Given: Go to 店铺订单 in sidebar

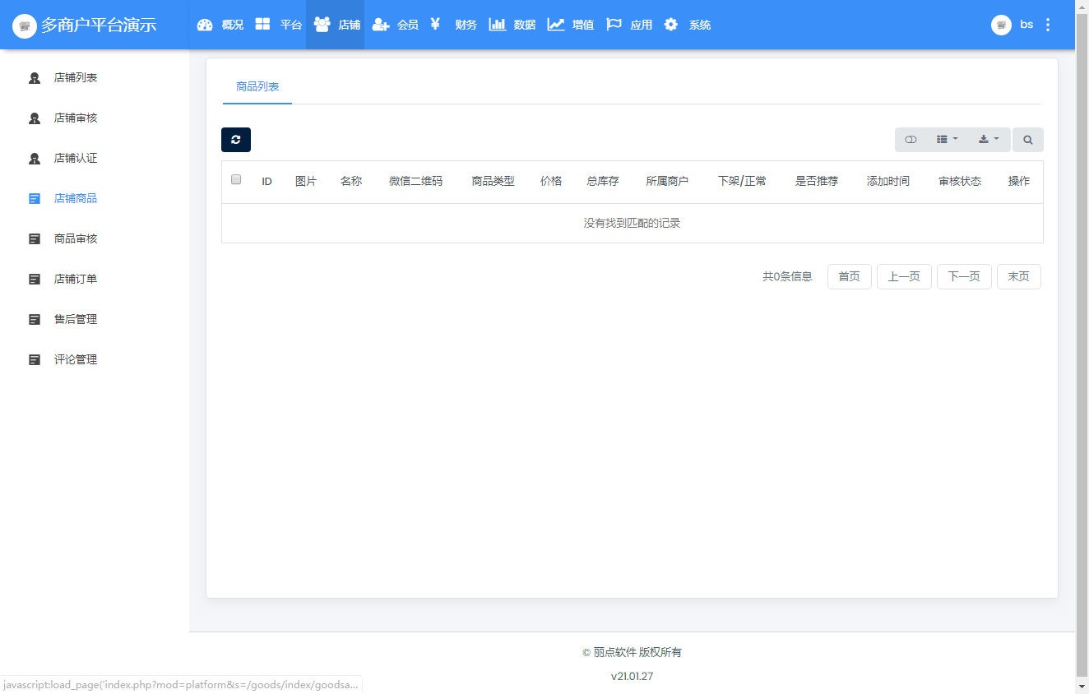Looking at the screenshot, I should [76, 279].
